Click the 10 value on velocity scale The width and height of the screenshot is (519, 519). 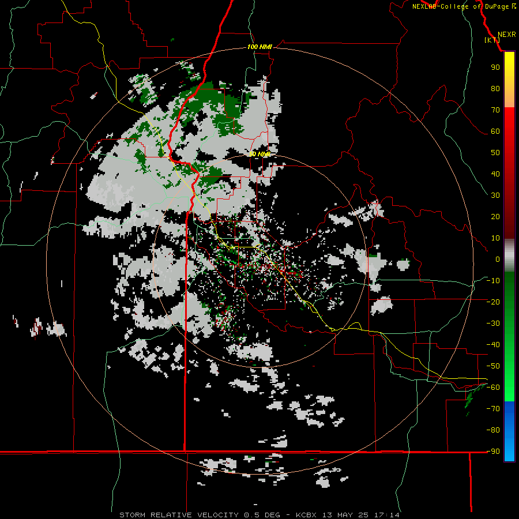click(495, 238)
